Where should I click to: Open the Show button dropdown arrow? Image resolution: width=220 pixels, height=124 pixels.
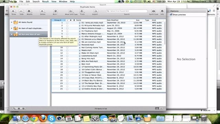tap(16, 13)
